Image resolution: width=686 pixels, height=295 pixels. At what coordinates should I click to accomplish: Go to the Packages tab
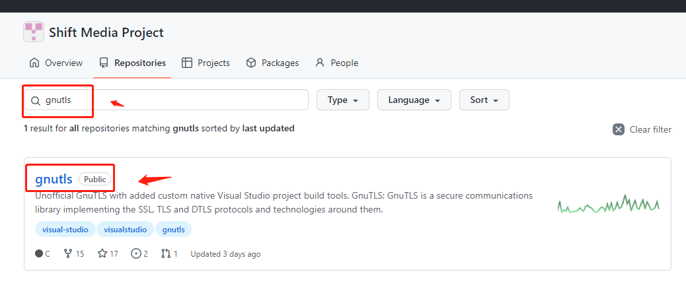click(272, 63)
